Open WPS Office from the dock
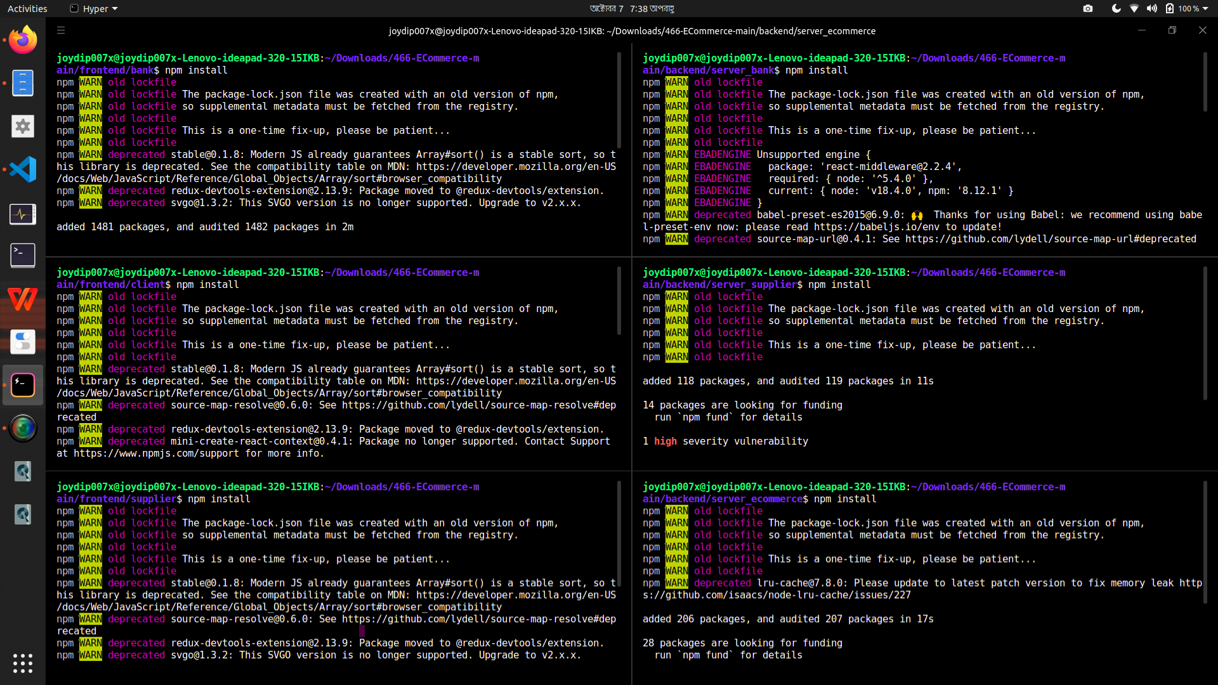 23,299
